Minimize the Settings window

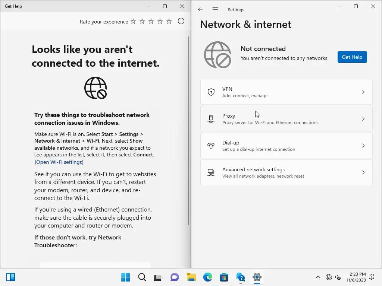(339, 6)
